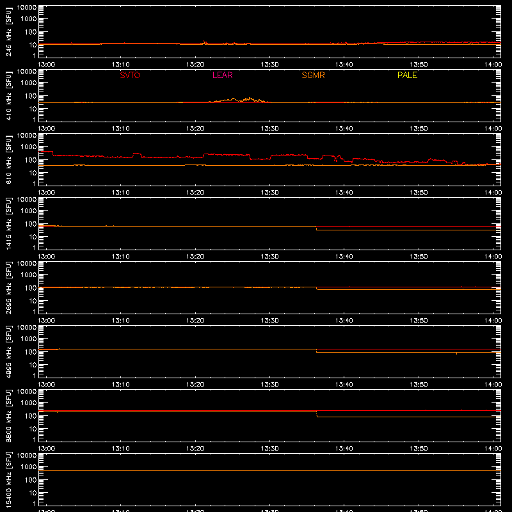512x512 pixels.
Task: Click 14:00 tick label below 4995 MHz panel
Action: (493, 385)
